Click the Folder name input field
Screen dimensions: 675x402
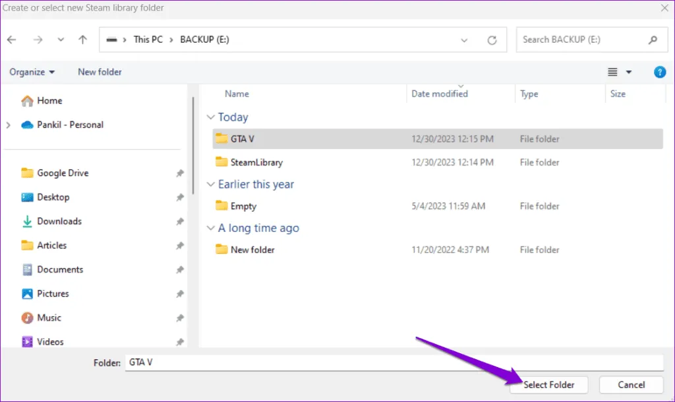pyautogui.click(x=394, y=362)
